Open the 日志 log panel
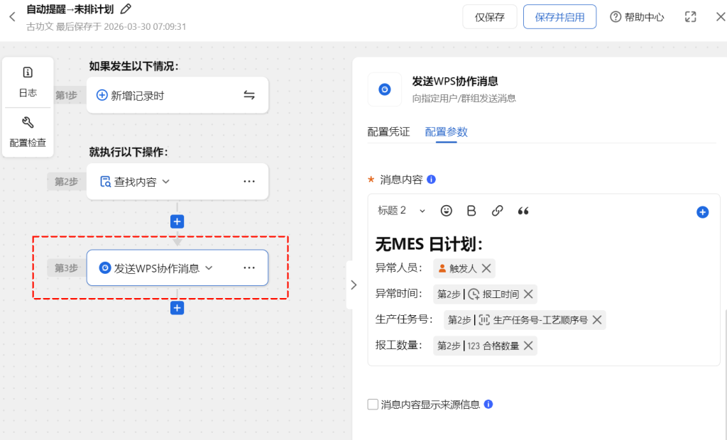 [28, 82]
